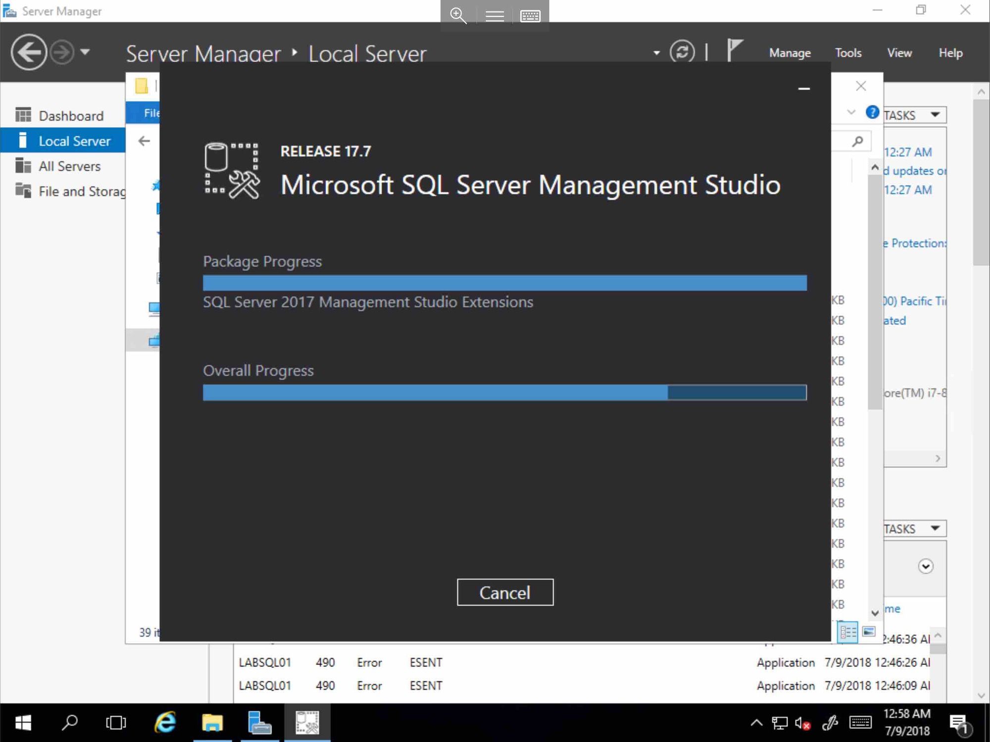990x742 pixels.
Task: Open File Explorer from taskbar
Action: (212, 723)
